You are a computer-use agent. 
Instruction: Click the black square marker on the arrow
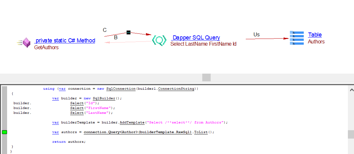(x=128, y=32)
